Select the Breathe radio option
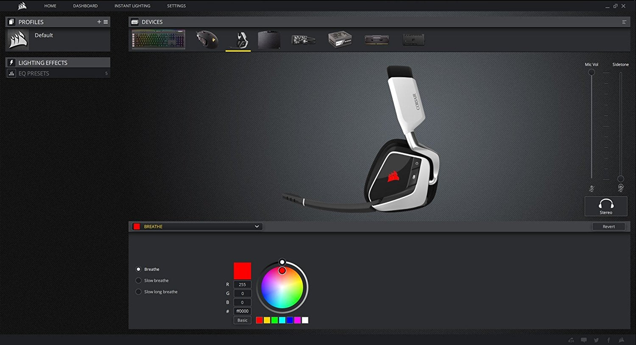 pos(138,269)
